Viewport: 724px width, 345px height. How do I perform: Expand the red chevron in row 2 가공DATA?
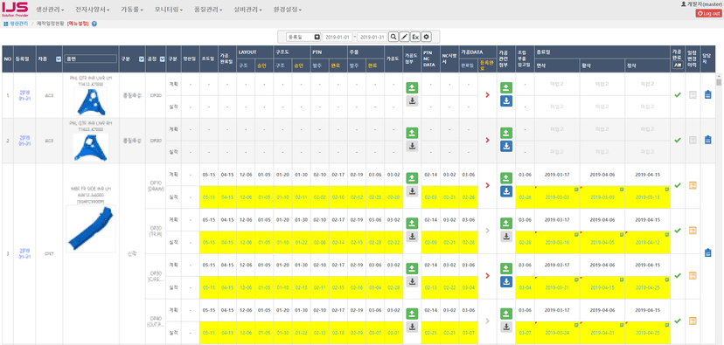(488, 140)
